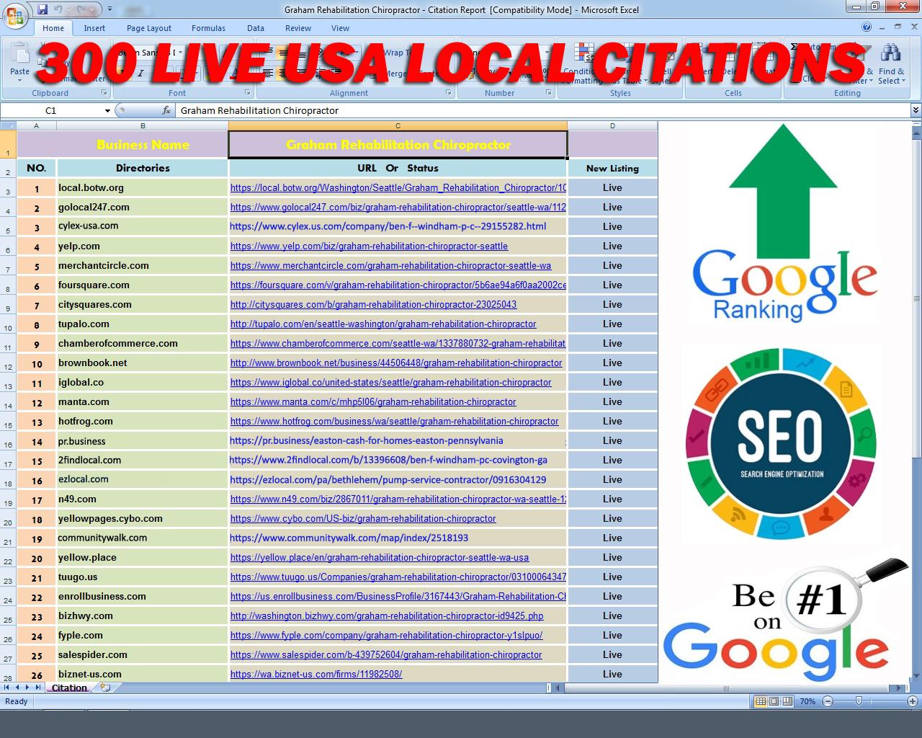Open the yelp.com business hyperlink

(x=368, y=246)
